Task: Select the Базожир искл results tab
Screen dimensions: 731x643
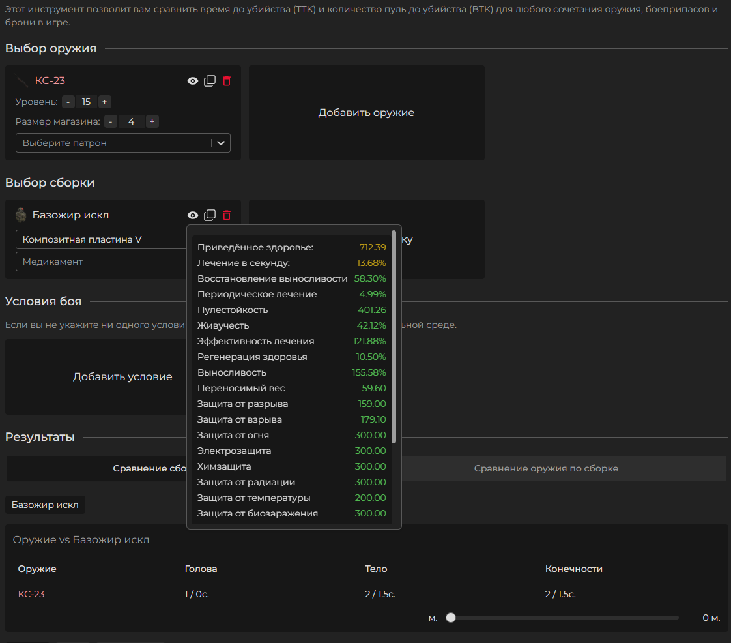Action: pyautogui.click(x=45, y=505)
